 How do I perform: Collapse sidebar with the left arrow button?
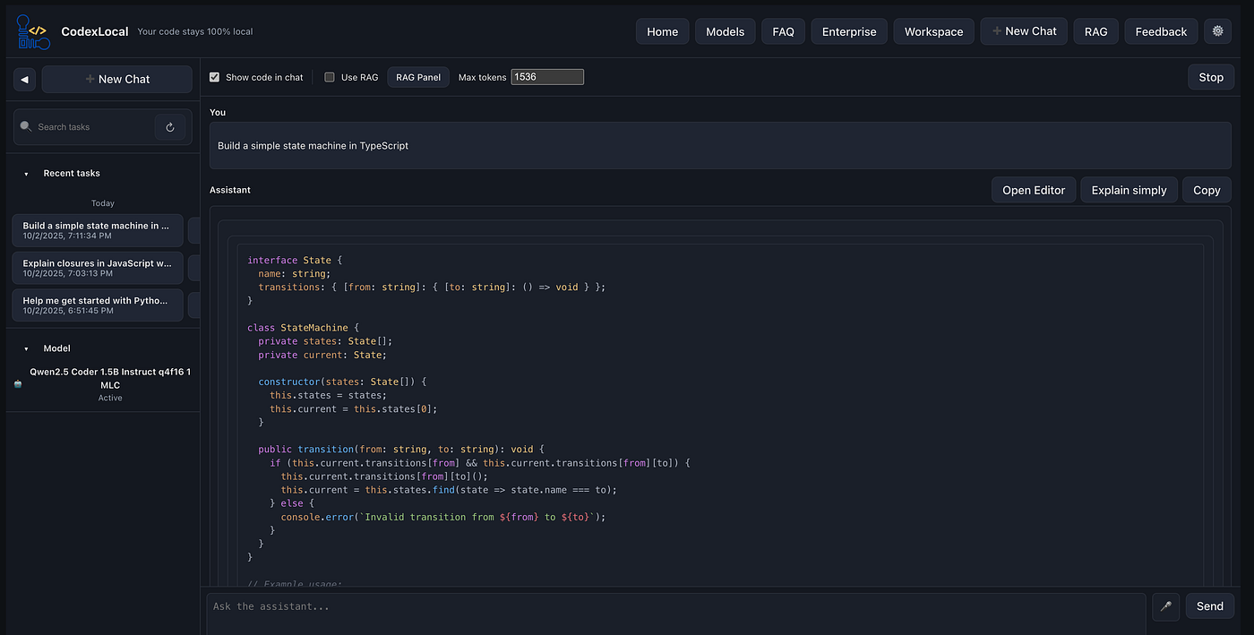[x=24, y=79]
